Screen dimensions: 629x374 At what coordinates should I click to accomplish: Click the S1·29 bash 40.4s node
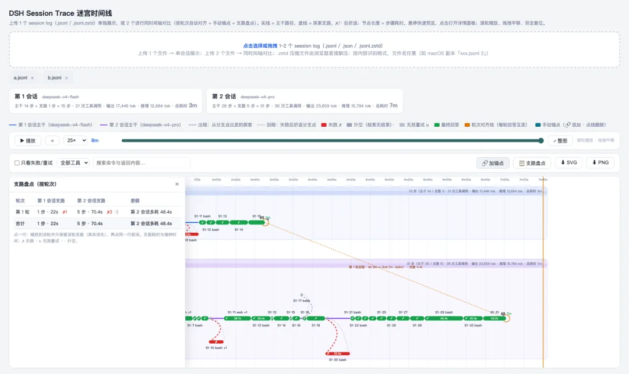coord(444,318)
